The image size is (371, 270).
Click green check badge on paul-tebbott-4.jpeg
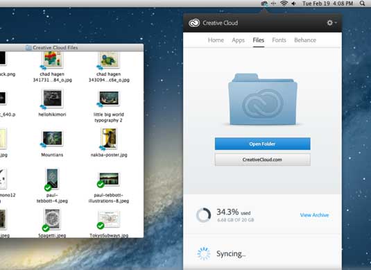click(48, 188)
